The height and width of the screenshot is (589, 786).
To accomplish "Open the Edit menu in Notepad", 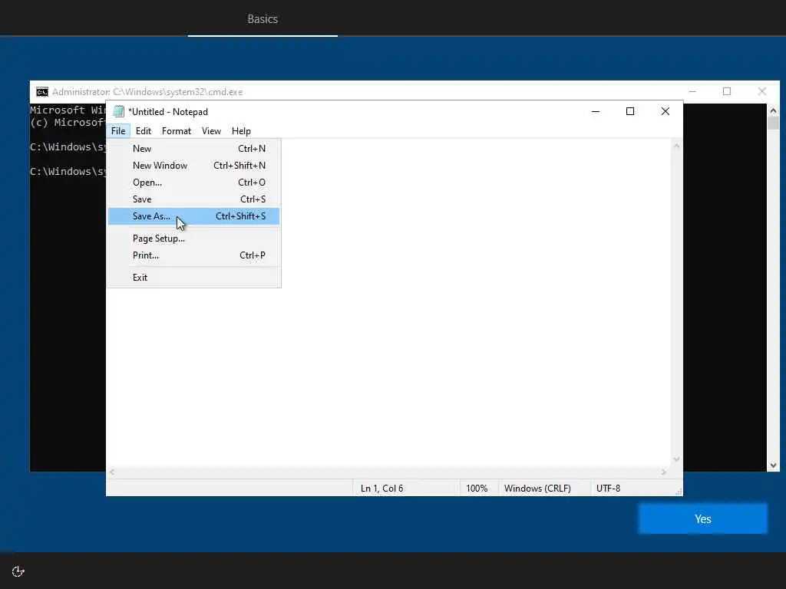I will click(x=144, y=130).
